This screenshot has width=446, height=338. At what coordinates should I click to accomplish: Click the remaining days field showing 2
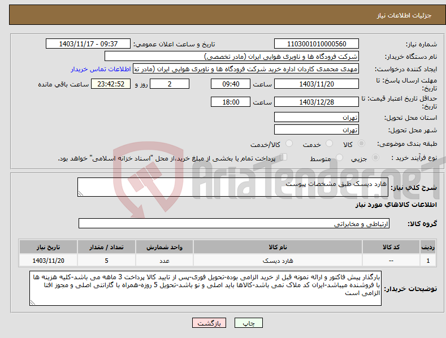pos(170,84)
